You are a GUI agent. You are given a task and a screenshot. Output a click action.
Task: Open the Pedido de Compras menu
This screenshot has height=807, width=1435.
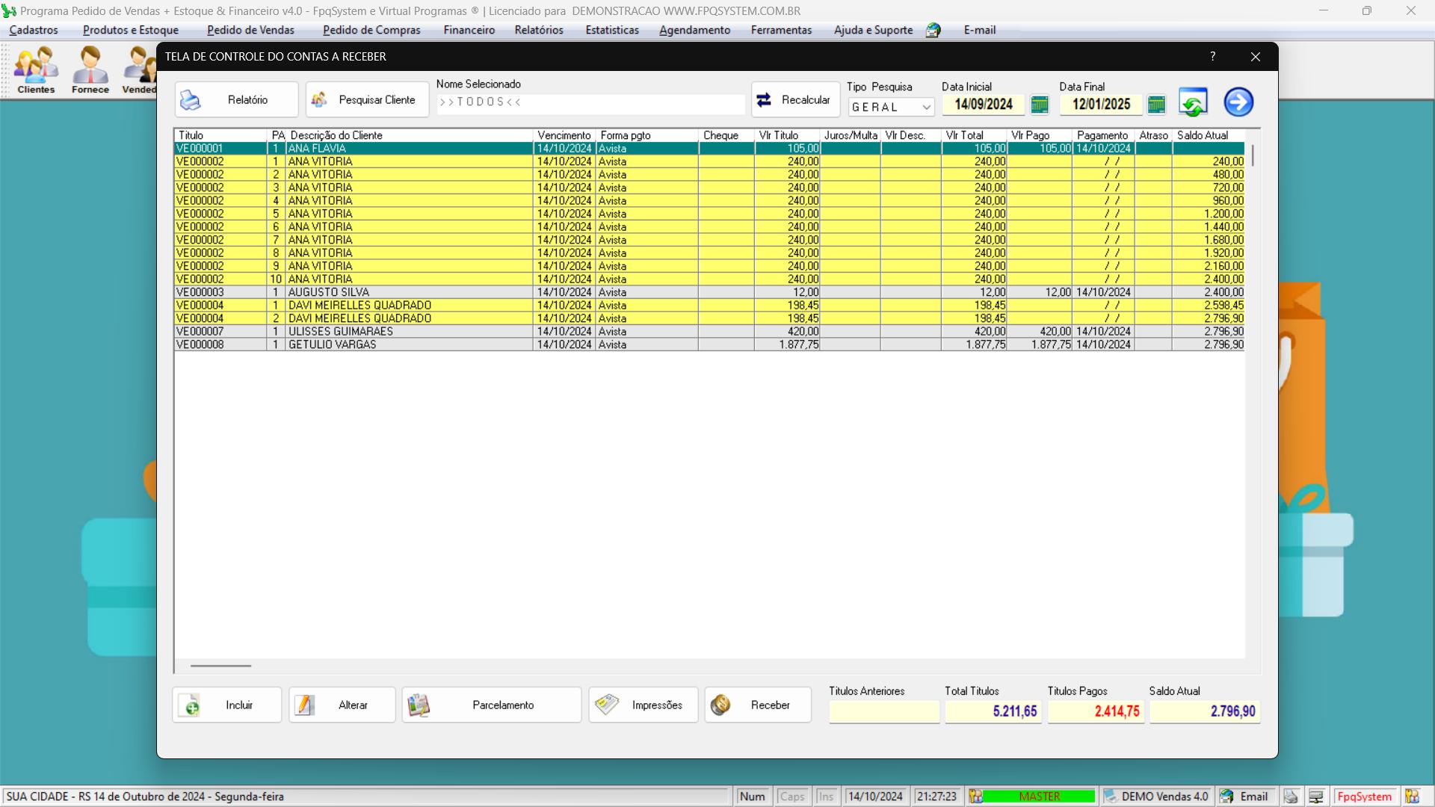point(371,30)
